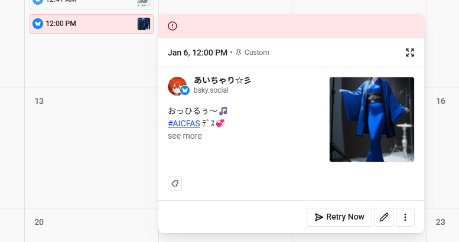
Task: Expand the post preview to fullscreen
Action: [x=410, y=53]
